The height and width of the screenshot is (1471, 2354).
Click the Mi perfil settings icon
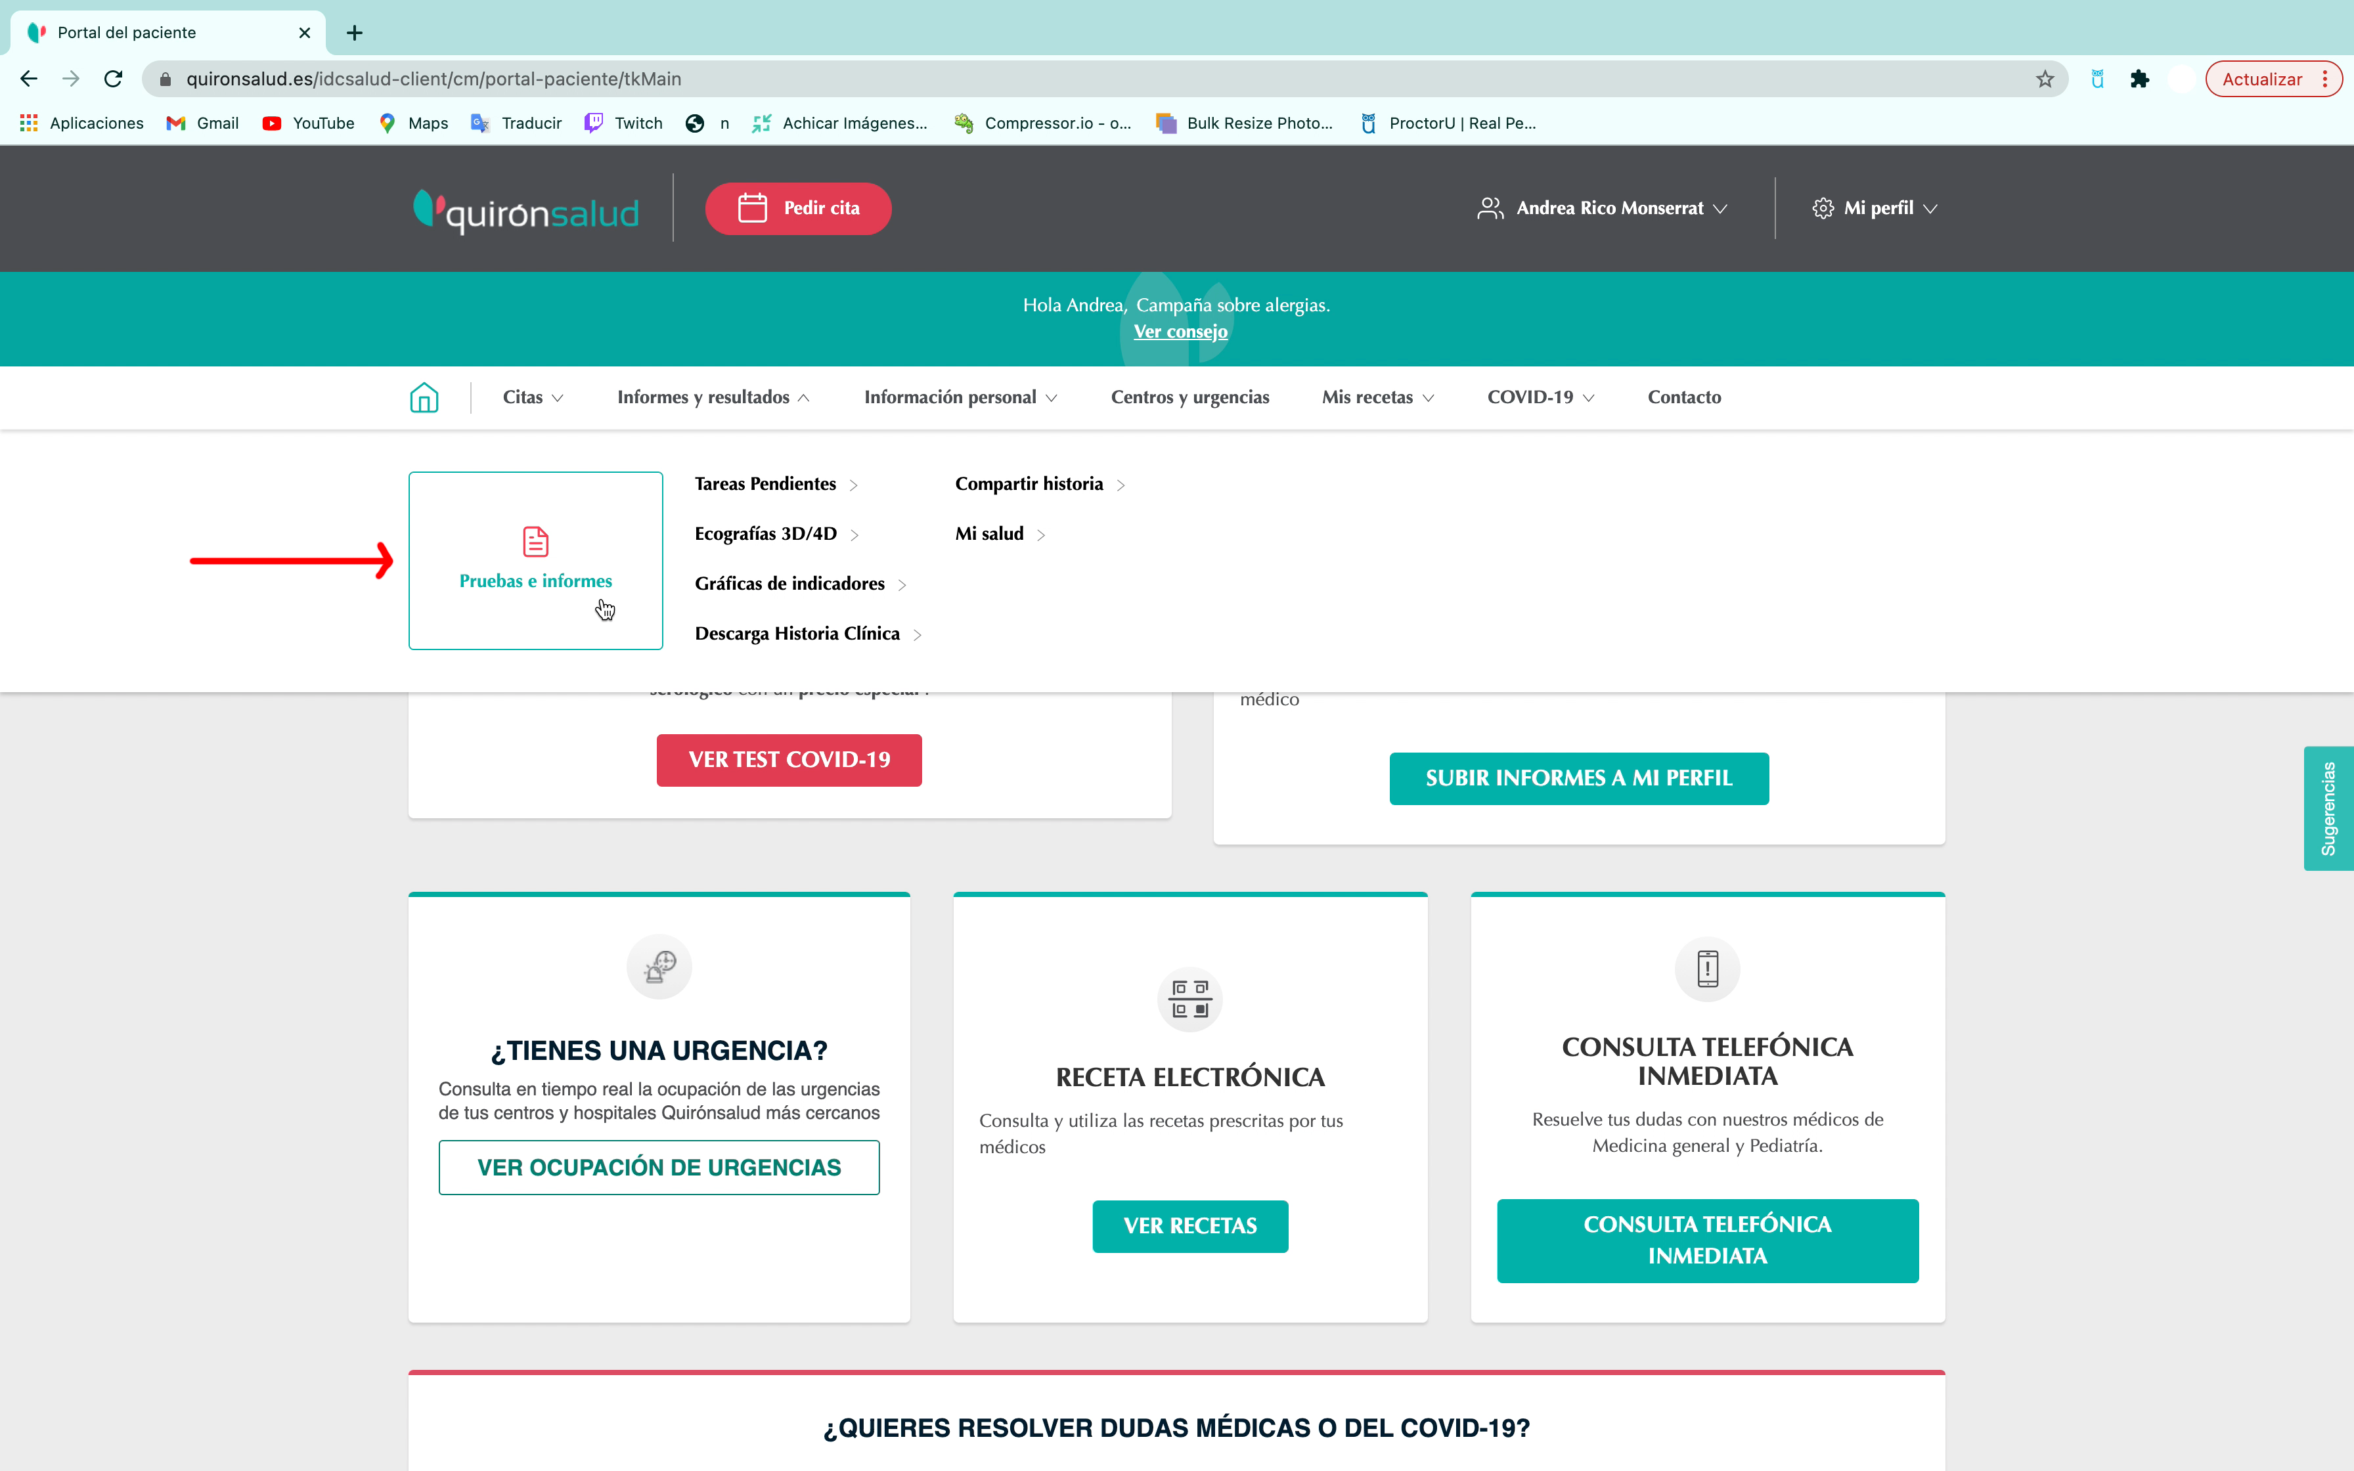pos(1823,207)
